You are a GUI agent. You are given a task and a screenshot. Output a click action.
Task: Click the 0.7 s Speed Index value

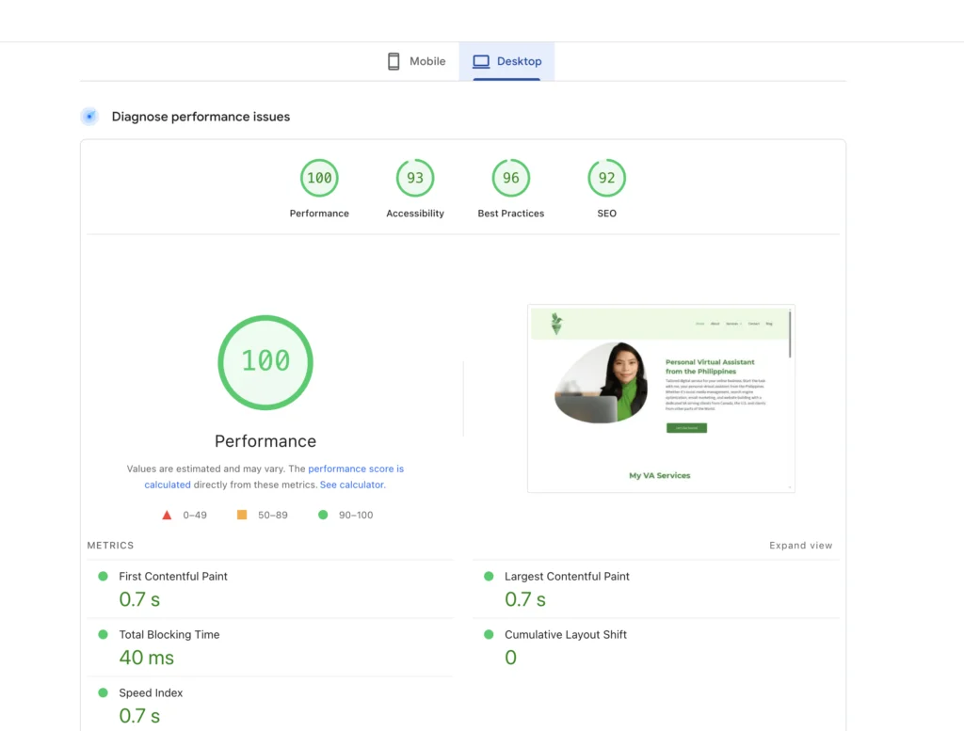pos(139,716)
